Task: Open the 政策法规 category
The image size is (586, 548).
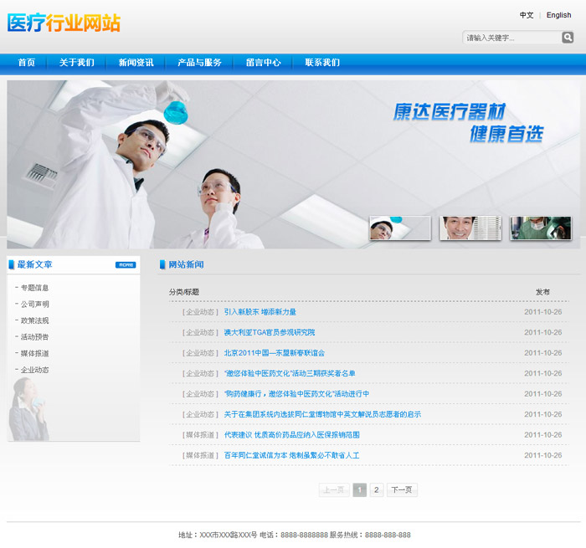Action: 34,320
